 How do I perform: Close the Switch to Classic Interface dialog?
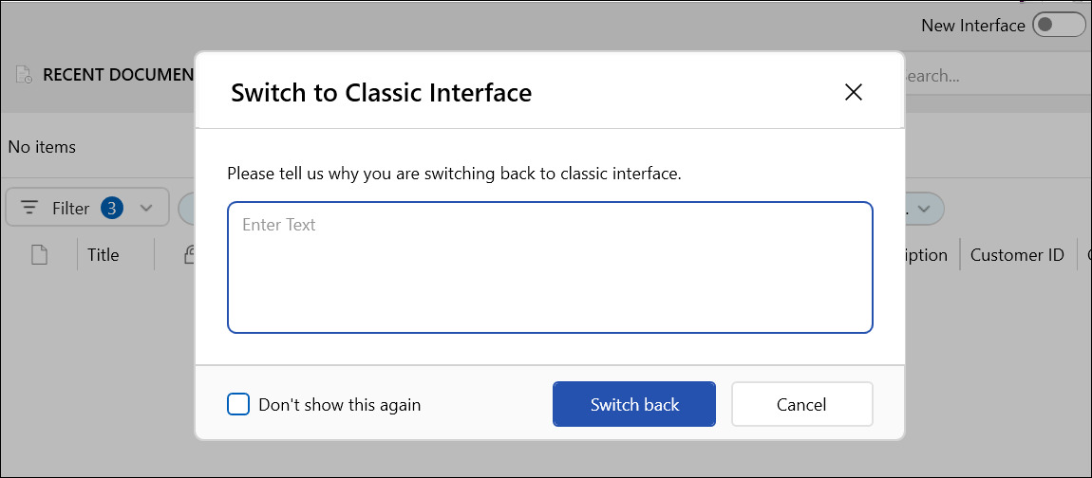click(x=853, y=92)
